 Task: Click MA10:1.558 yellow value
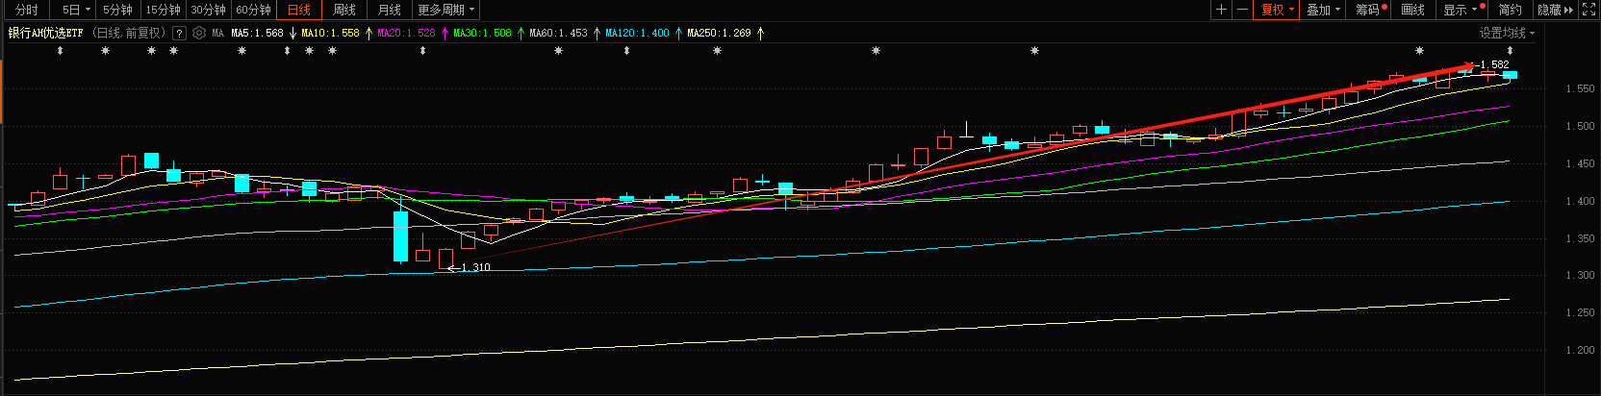pyautogui.click(x=330, y=33)
